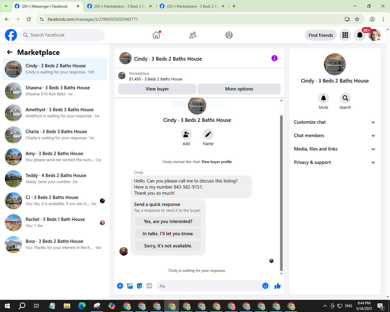Open the notifications bell icon
Image resolution: width=390 pixels, height=312 pixels.
click(x=360, y=35)
